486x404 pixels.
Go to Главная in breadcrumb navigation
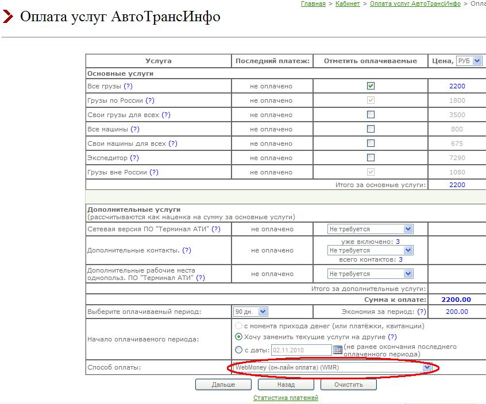[x=313, y=4]
